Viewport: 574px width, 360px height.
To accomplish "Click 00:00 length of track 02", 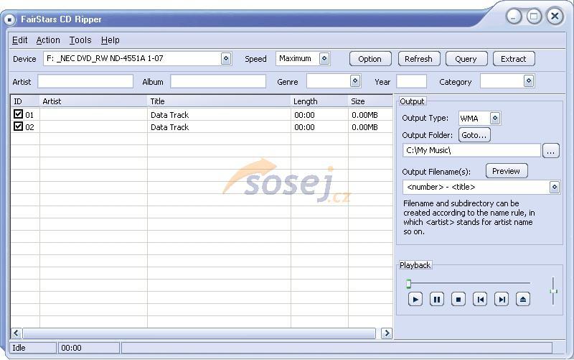I will click(x=304, y=127).
